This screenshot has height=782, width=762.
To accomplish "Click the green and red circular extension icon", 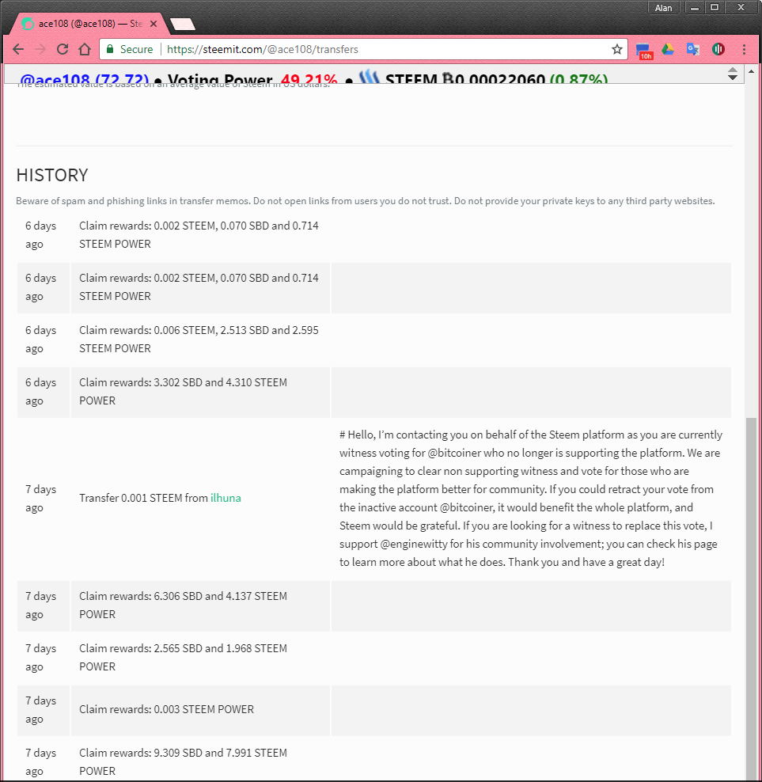I will click(718, 49).
